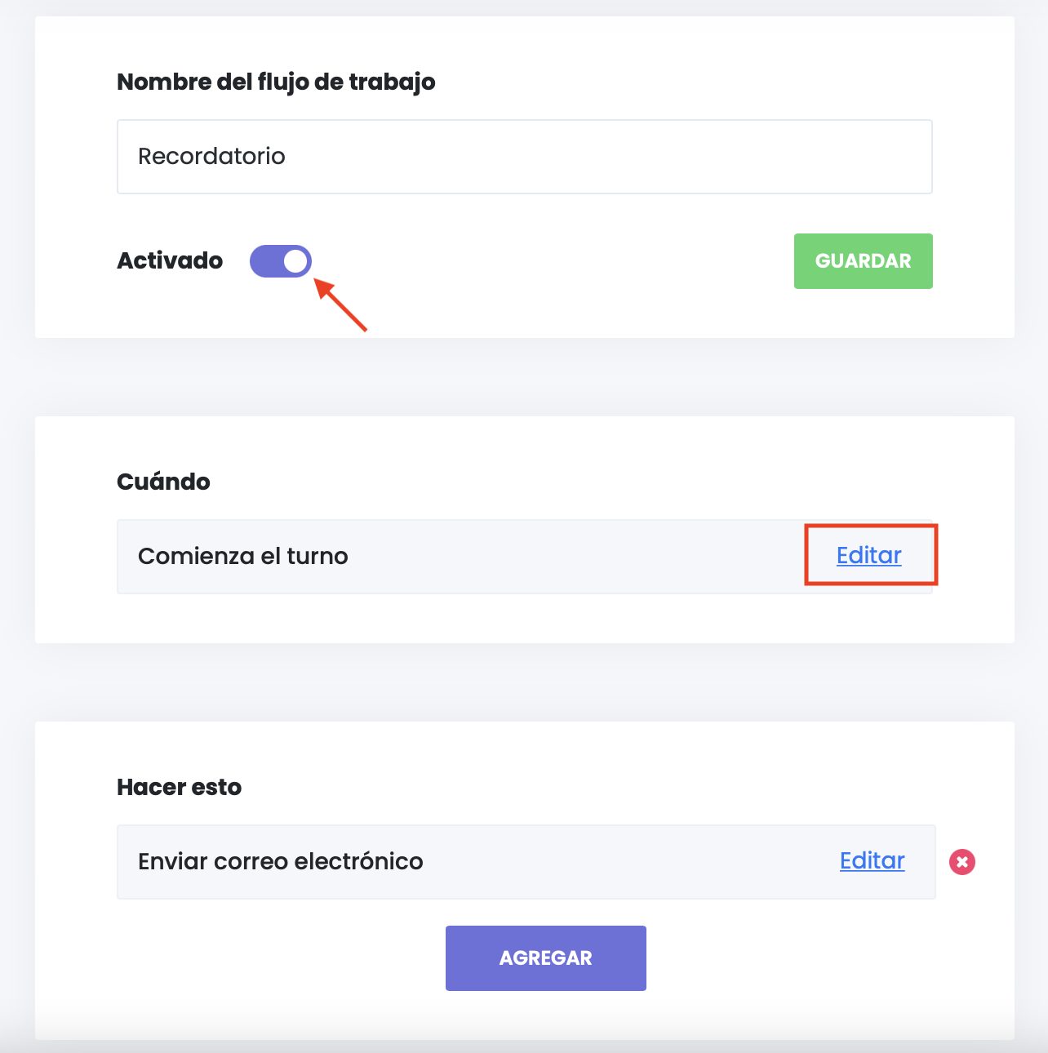1048x1053 pixels.
Task: Click the Recordatorio text in name field
Action: click(211, 156)
